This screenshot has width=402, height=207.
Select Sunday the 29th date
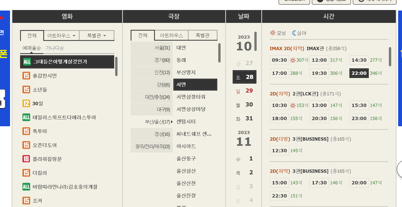tap(245, 91)
